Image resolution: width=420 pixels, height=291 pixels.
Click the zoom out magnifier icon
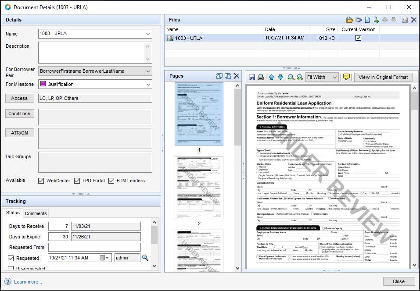pyautogui.click(x=291, y=77)
